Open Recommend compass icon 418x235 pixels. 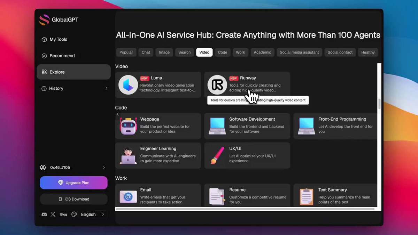44,56
